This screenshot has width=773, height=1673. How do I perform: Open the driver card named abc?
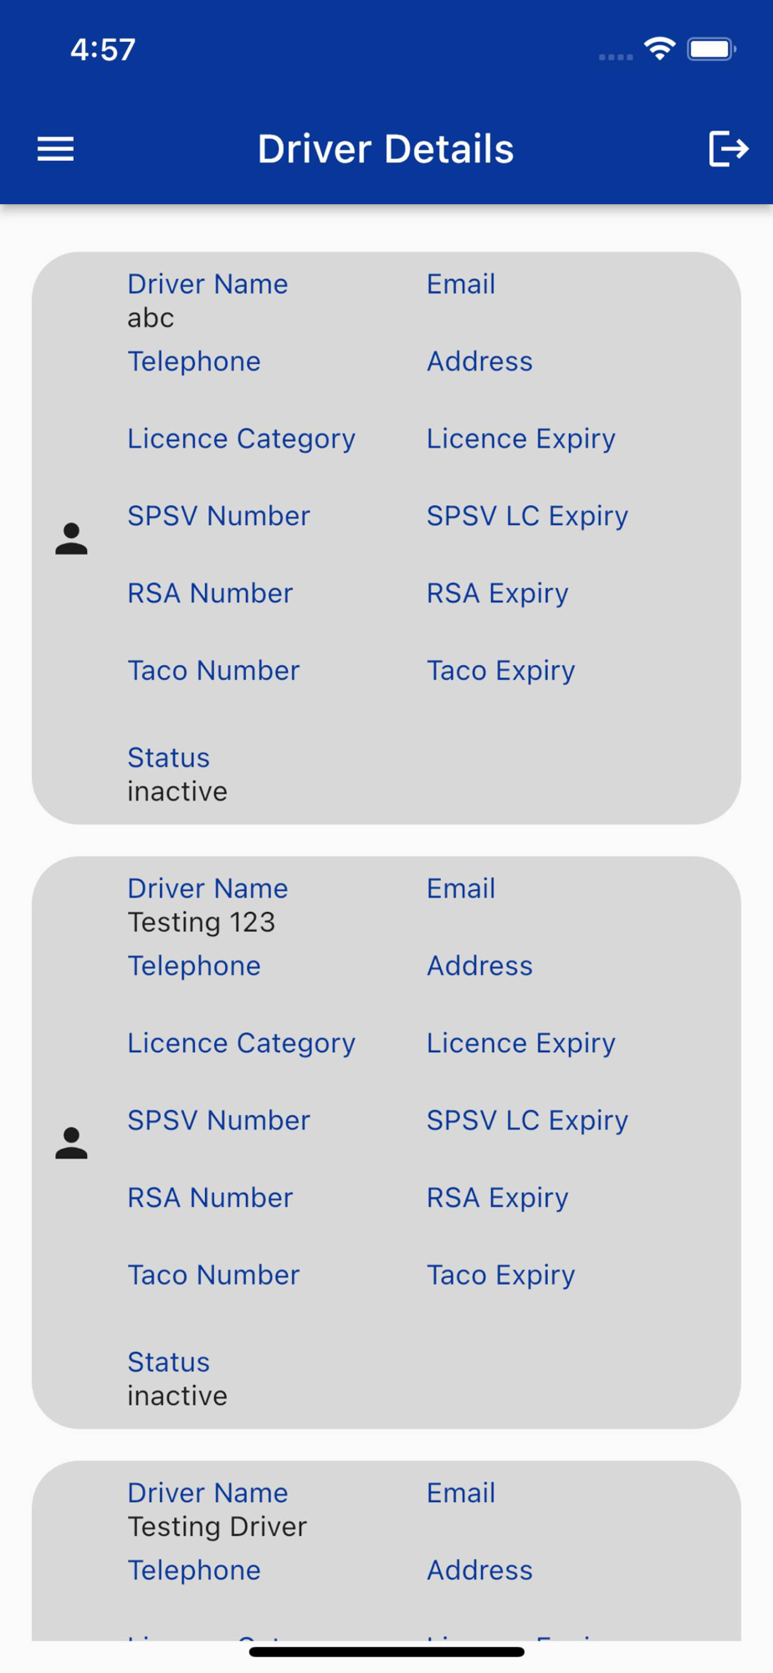(386, 538)
